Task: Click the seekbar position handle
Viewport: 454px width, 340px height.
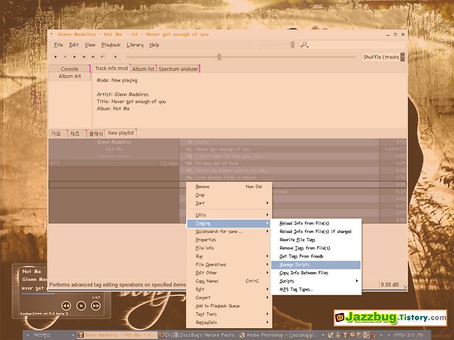Action: 219,57
